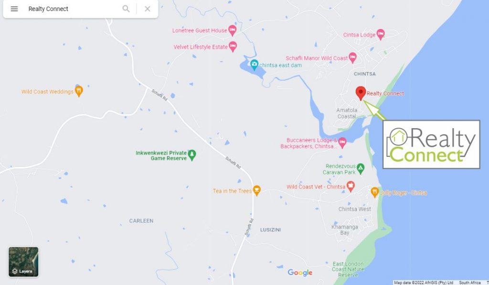Open the Layers satellite thumbnail

click(24, 262)
